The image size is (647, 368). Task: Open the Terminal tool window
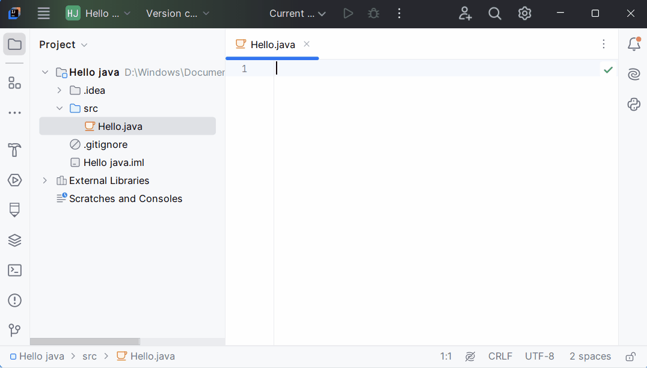pos(15,271)
